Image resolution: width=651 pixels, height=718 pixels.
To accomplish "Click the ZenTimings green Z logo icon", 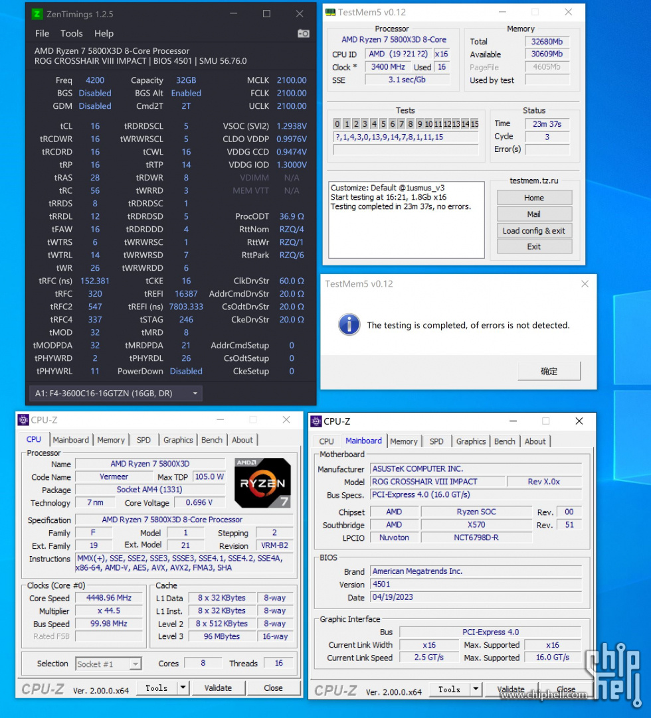I will 37,14.
